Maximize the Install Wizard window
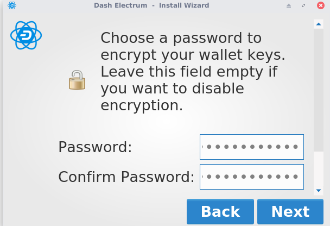330x226 pixels. [x=303, y=5]
